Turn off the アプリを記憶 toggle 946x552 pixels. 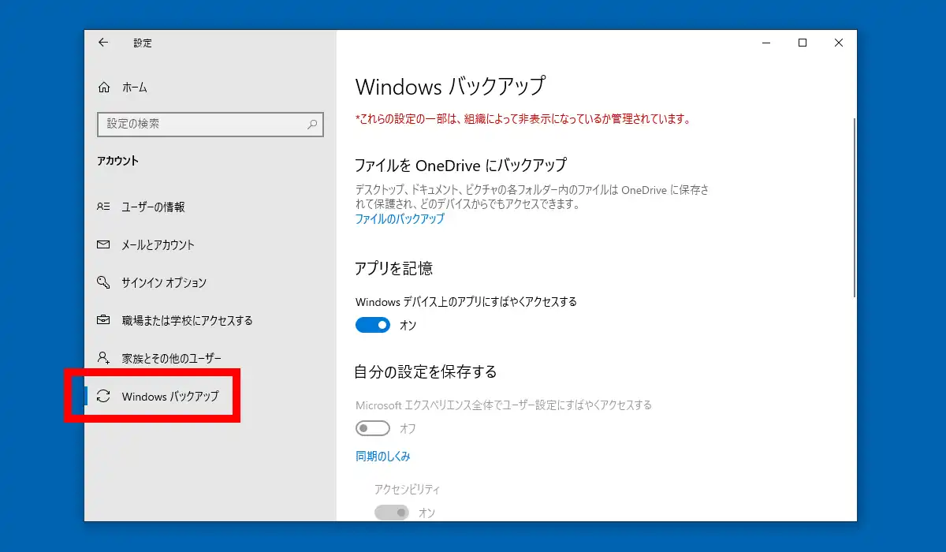coord(373,325)
